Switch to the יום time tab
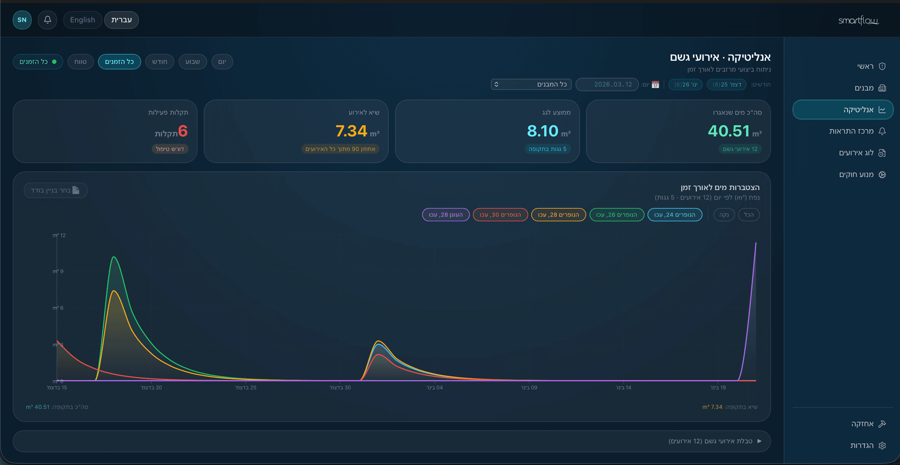900x465 pixels. 222,61
